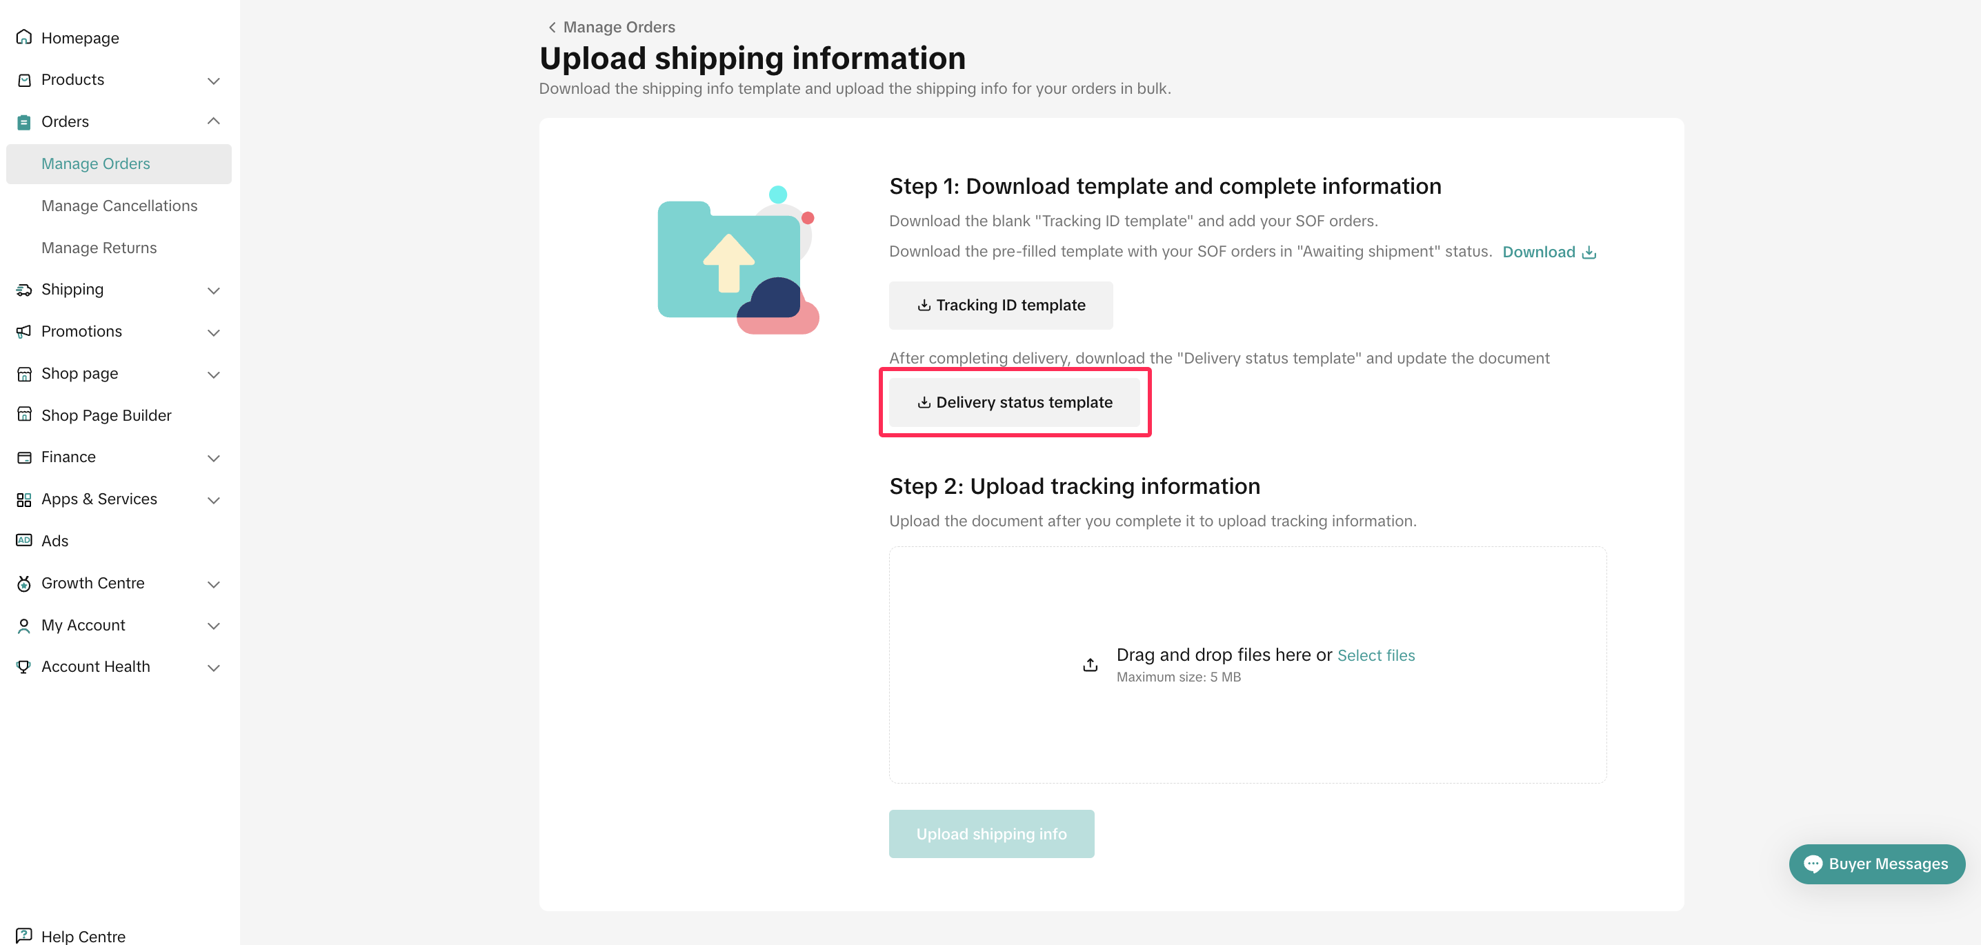Expand the Finance menu chevron

(x=214, y=458)
